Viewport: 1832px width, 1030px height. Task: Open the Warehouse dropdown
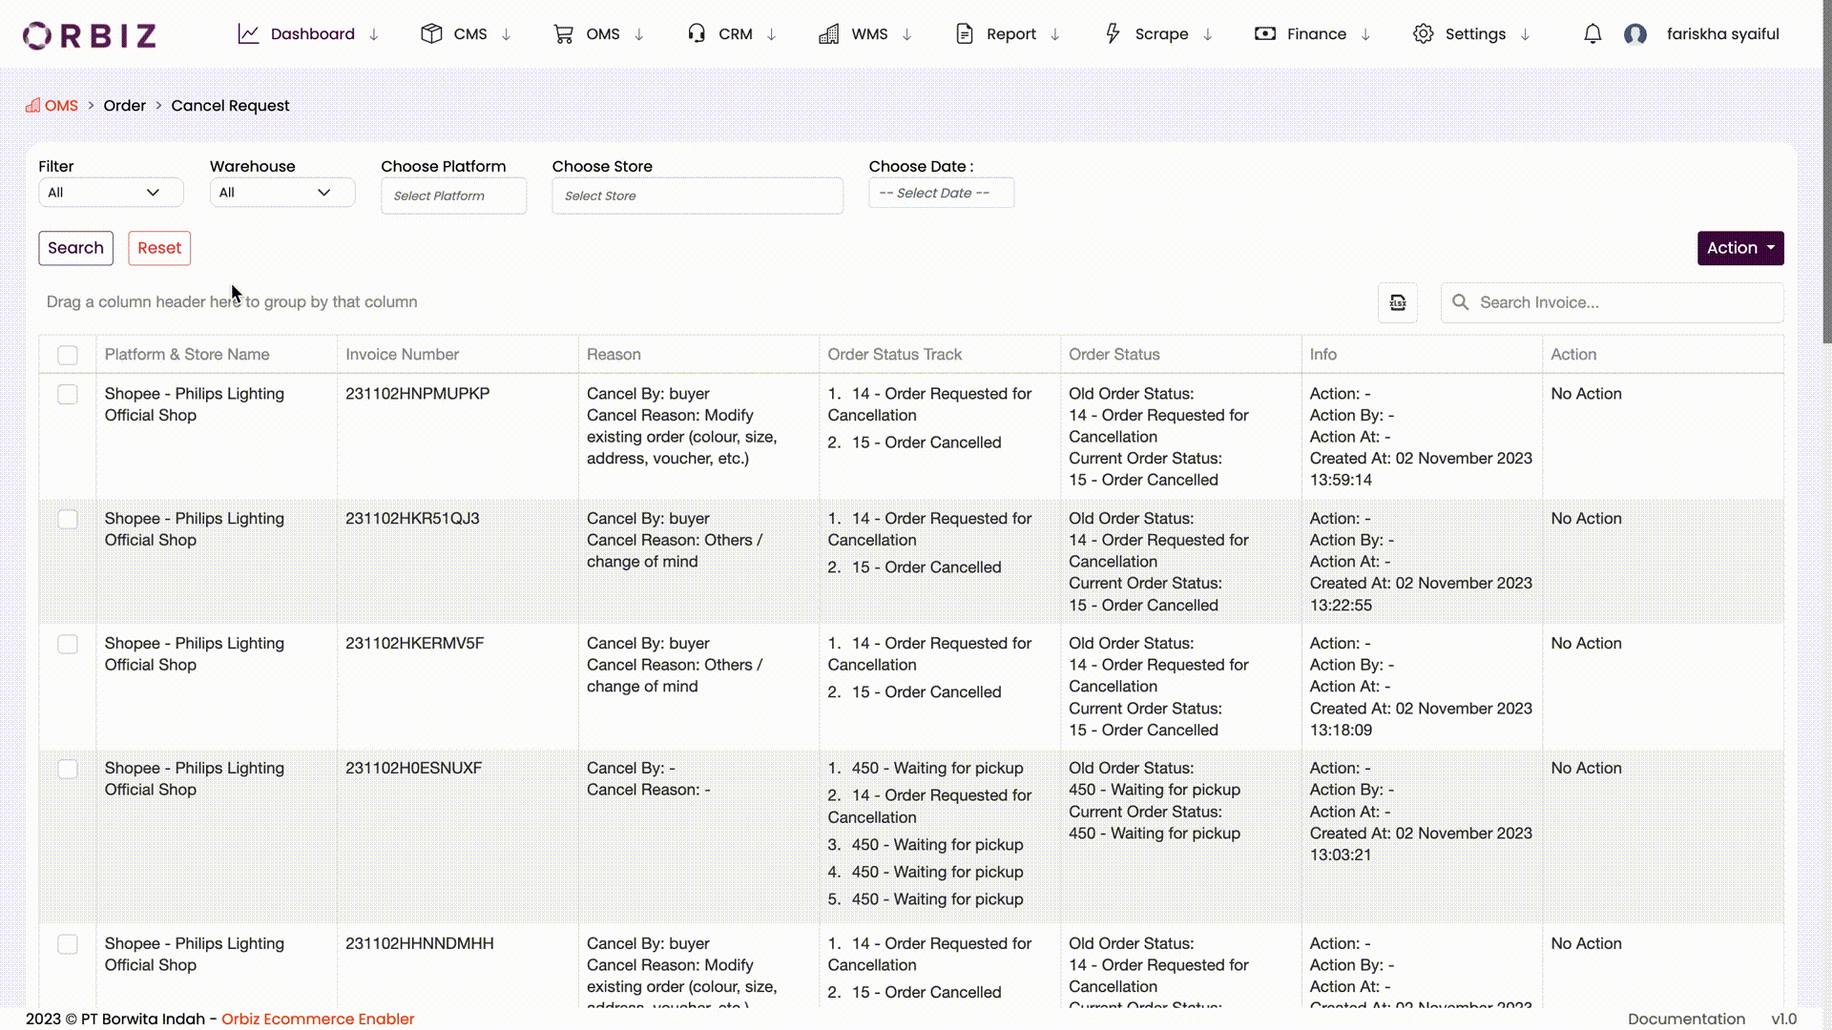point(282,193)
